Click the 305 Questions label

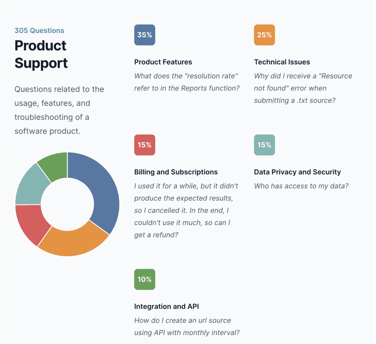[39, 31]
